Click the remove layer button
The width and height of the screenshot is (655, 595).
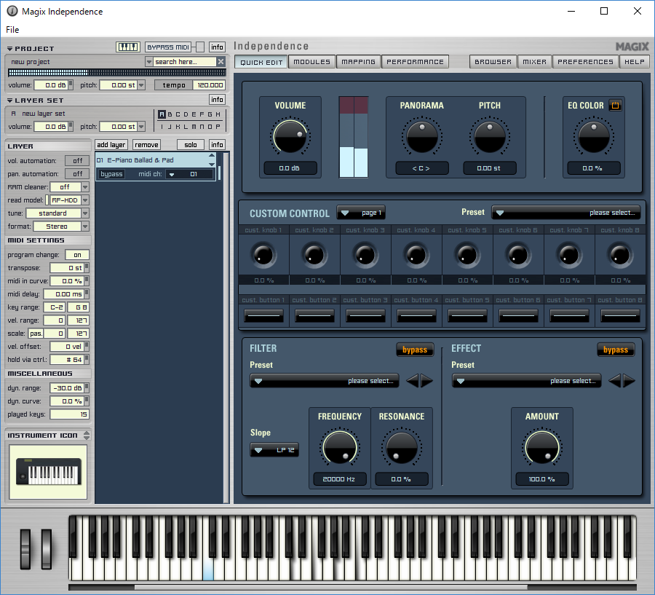[146, 145]
